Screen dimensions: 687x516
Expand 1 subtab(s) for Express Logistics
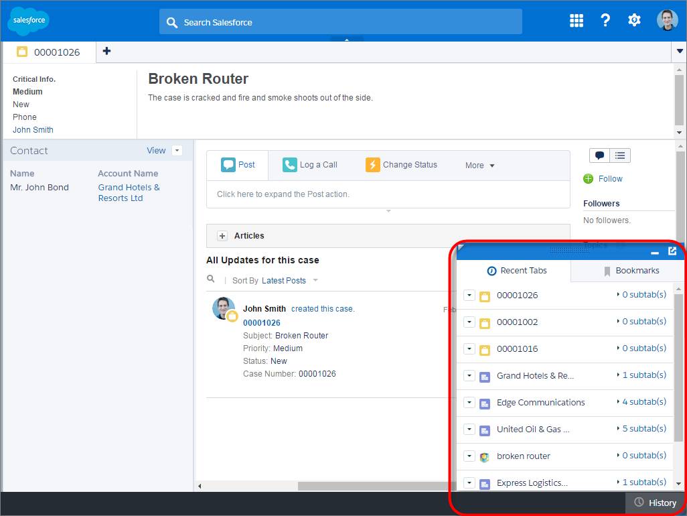pyautogui.click(x=641, y=482)
